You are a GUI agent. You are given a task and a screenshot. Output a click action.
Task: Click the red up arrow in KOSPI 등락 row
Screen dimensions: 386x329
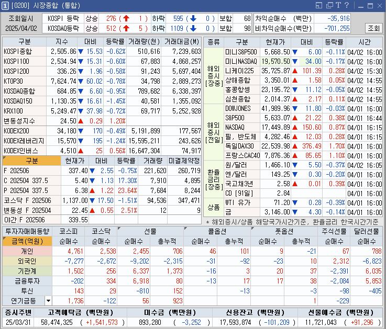(126, 18)
